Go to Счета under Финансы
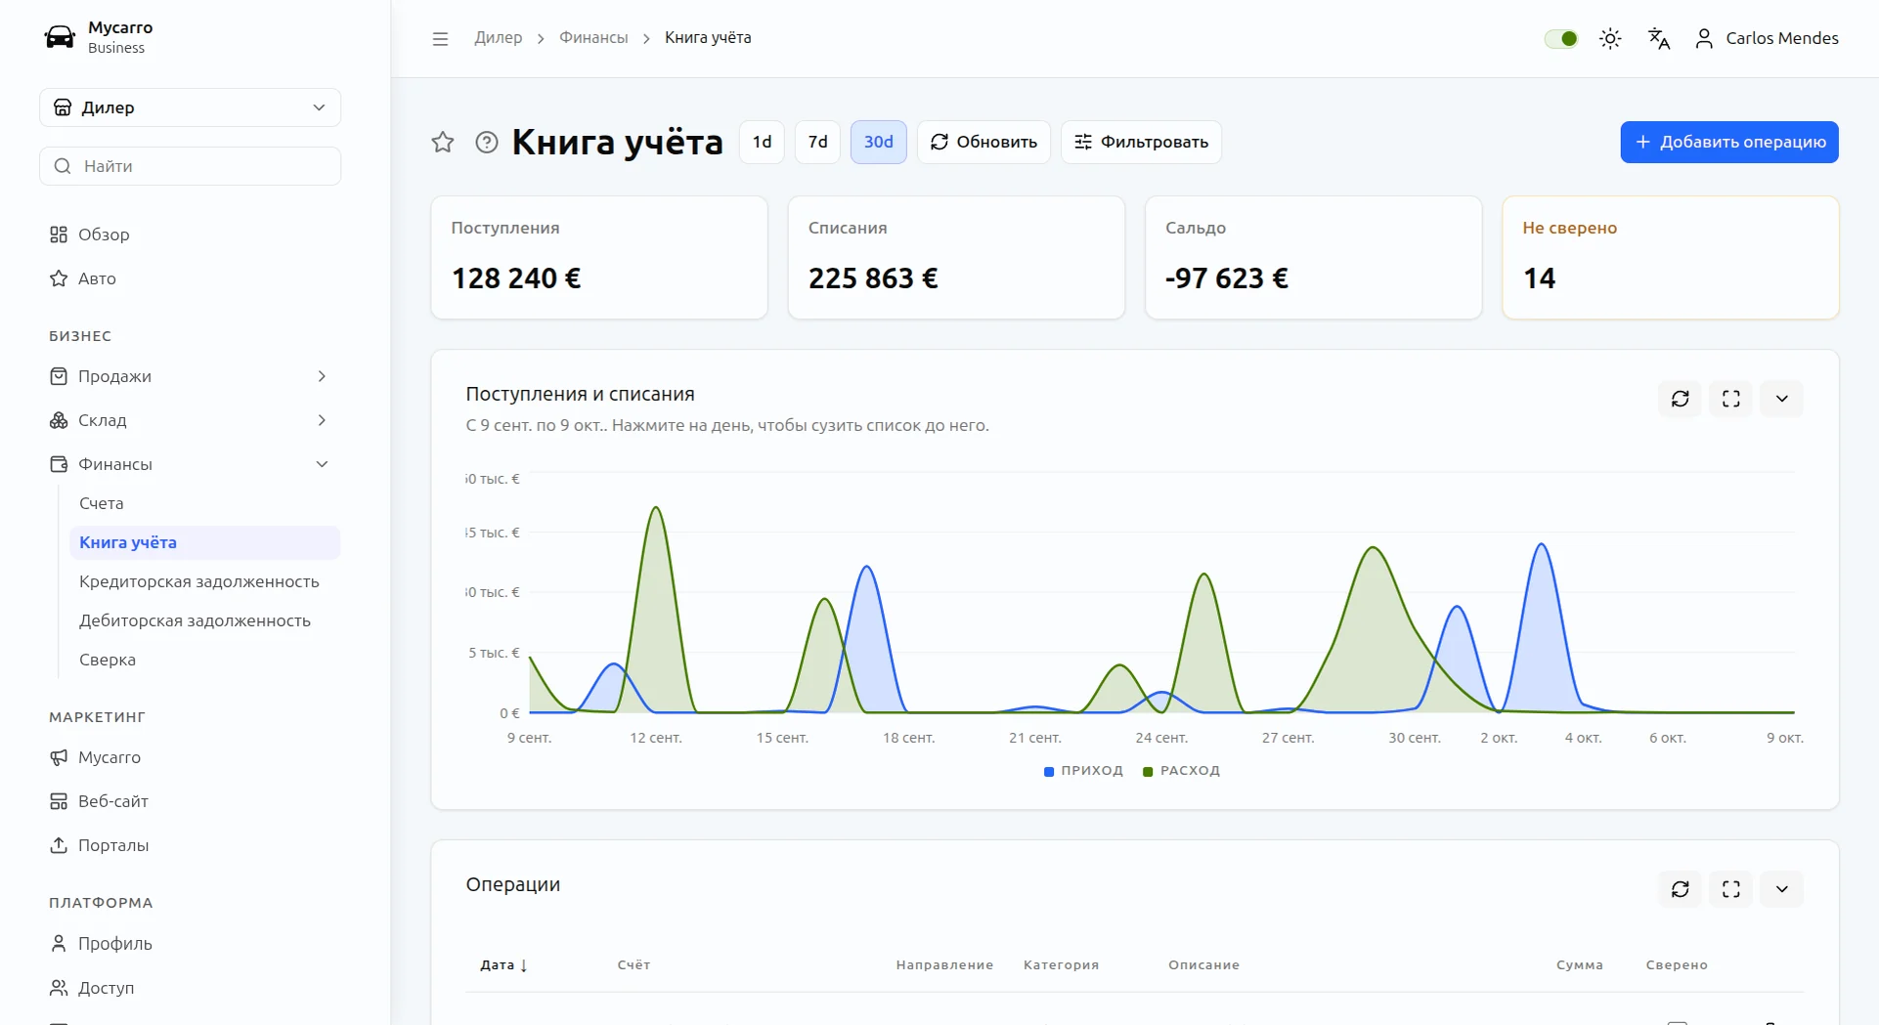 tap(204, 503)
